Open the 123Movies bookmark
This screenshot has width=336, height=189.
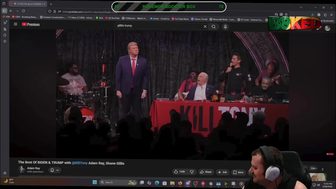134,18
